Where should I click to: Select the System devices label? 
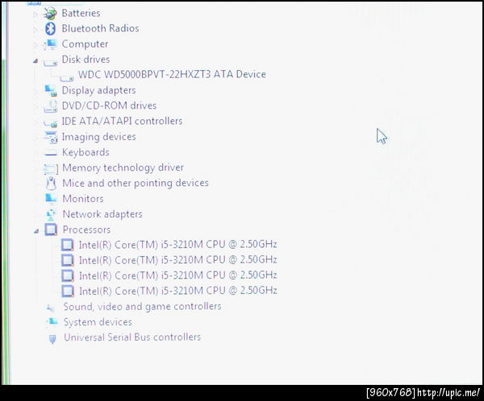(x=98, y=322)
